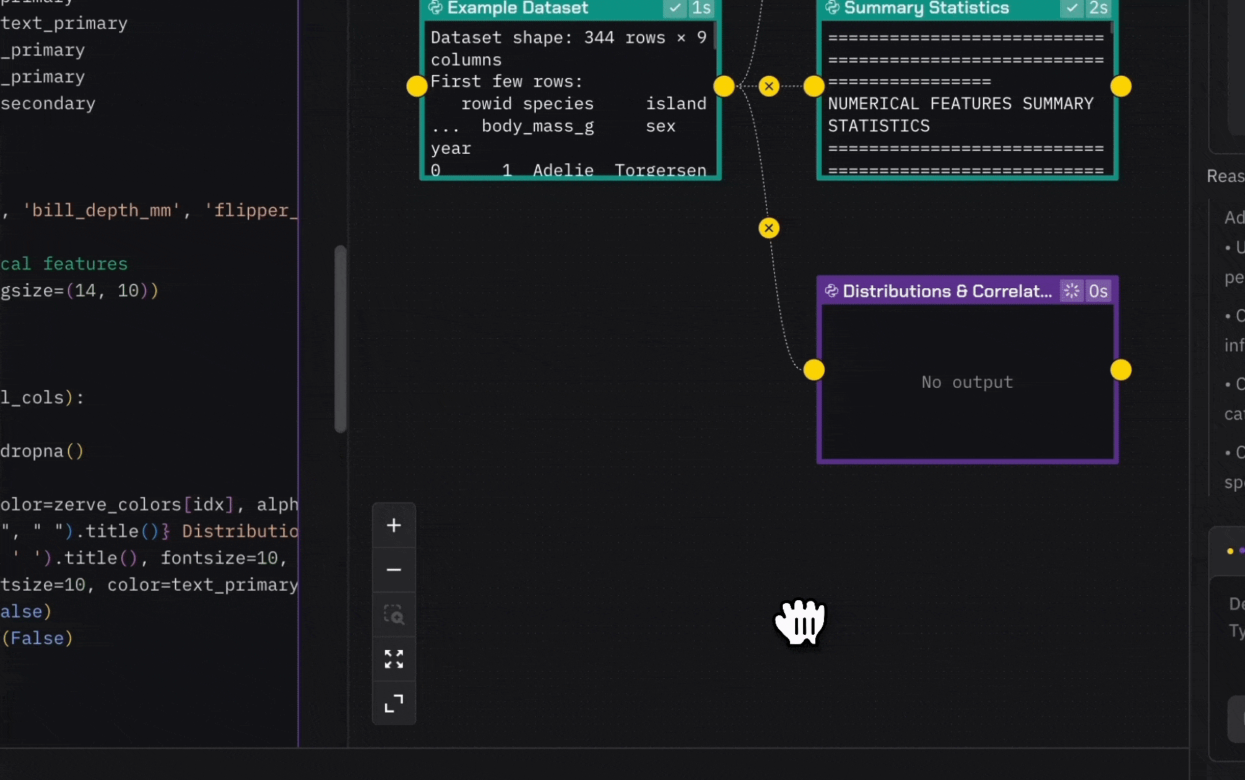Click the Summary Statistics output port
This screenshot has width=1245, height=780.
pos(1121,87)
